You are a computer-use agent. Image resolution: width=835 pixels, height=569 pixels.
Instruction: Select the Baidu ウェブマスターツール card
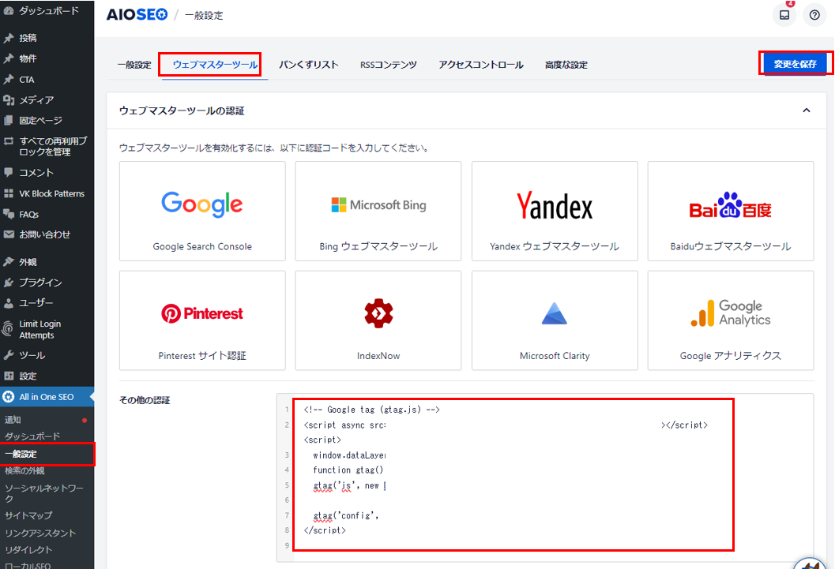tap(731, 212)
